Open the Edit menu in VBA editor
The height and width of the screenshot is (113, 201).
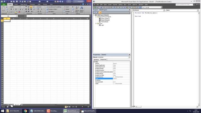(101, 5)
